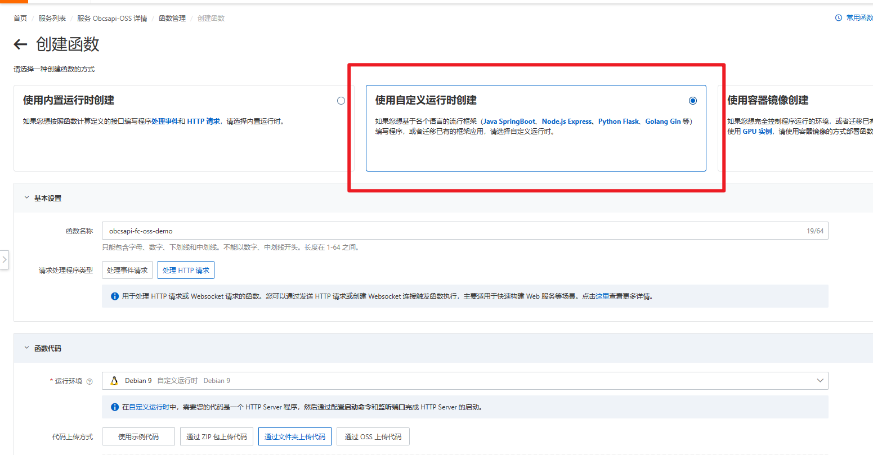Collapse the 基本设置 section
873x455 pixels.
point(26,198)
